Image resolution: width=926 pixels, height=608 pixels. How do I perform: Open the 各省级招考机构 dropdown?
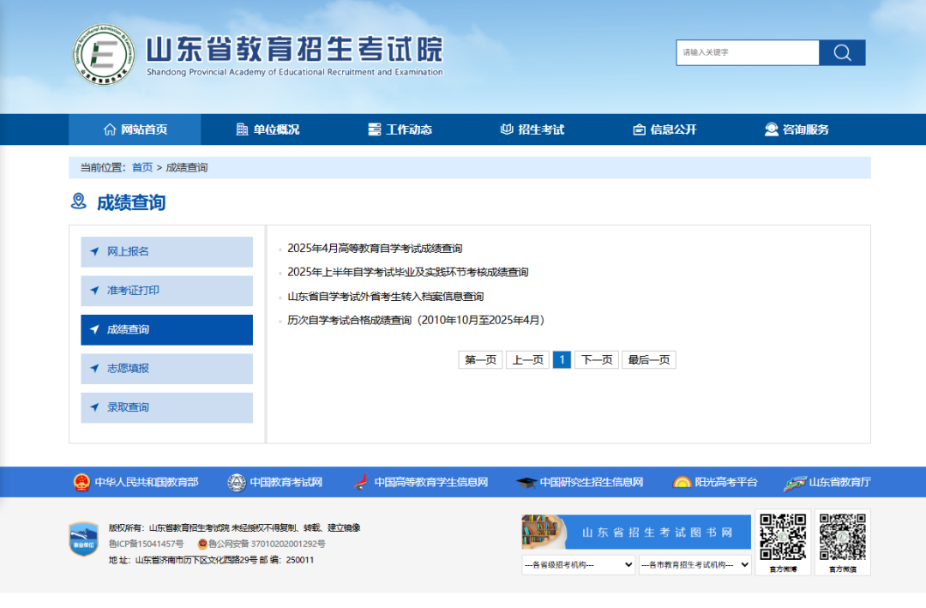(x=578, y=564)
